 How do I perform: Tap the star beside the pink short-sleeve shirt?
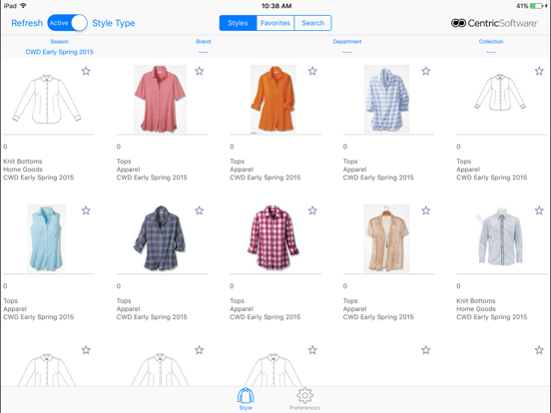[x=200, y=71]
